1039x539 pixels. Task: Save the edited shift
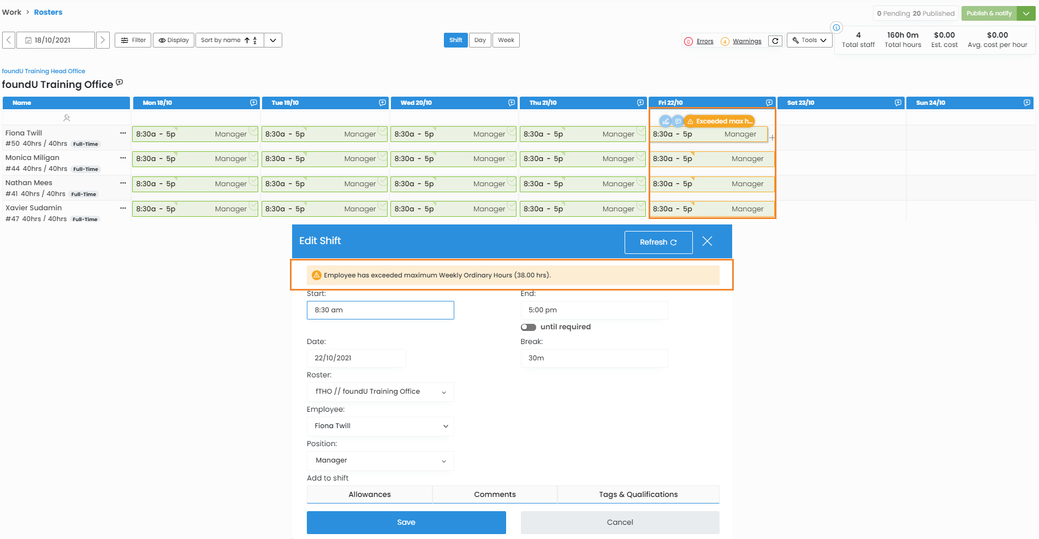(406, 522)
